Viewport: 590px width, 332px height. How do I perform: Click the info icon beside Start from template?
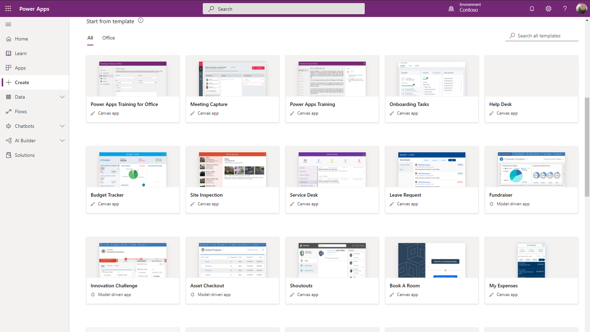[141, 21]
